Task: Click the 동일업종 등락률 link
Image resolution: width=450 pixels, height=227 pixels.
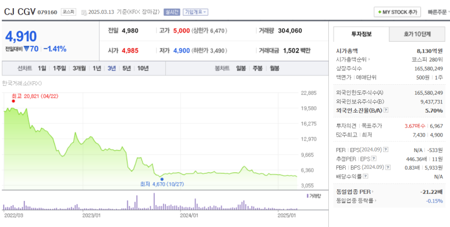Action: tap(355, 201)
